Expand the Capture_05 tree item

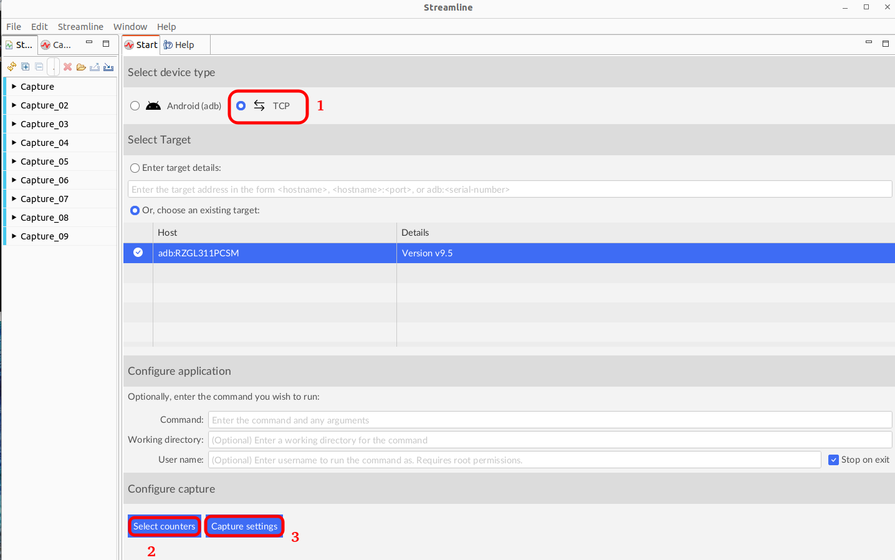[14, 162]
